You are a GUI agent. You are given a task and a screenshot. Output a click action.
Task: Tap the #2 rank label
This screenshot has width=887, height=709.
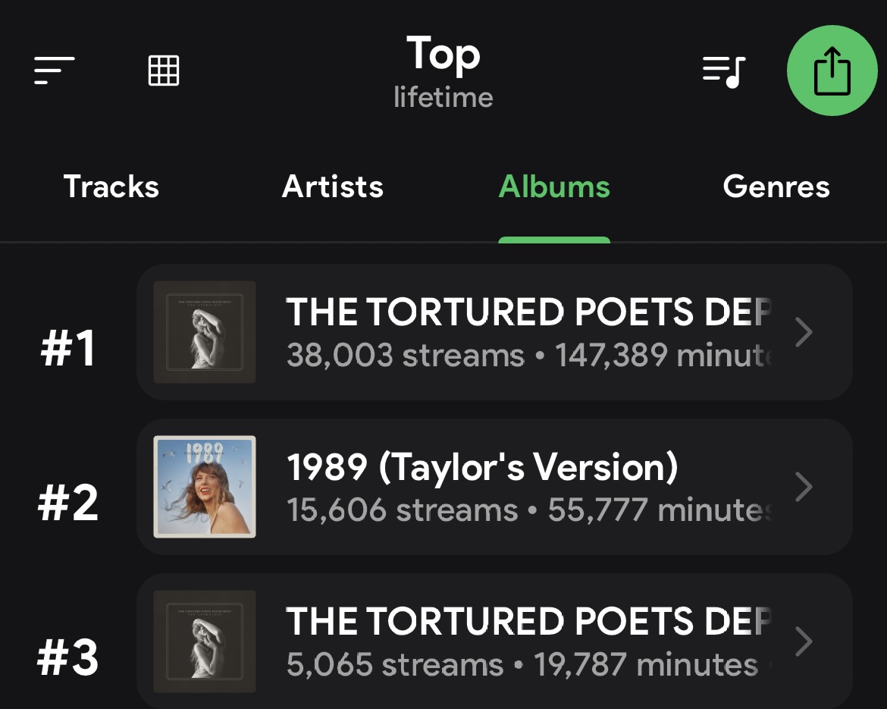pos(68,504)
